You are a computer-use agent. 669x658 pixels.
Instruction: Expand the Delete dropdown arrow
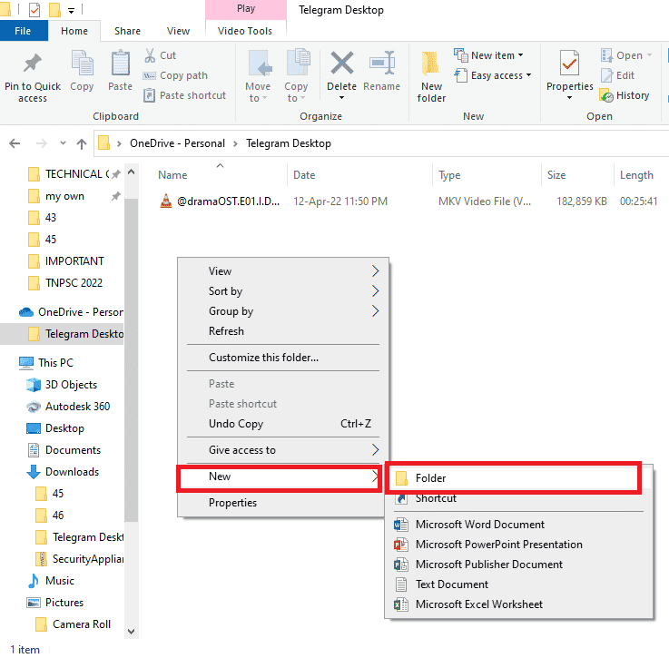point(341,98)
